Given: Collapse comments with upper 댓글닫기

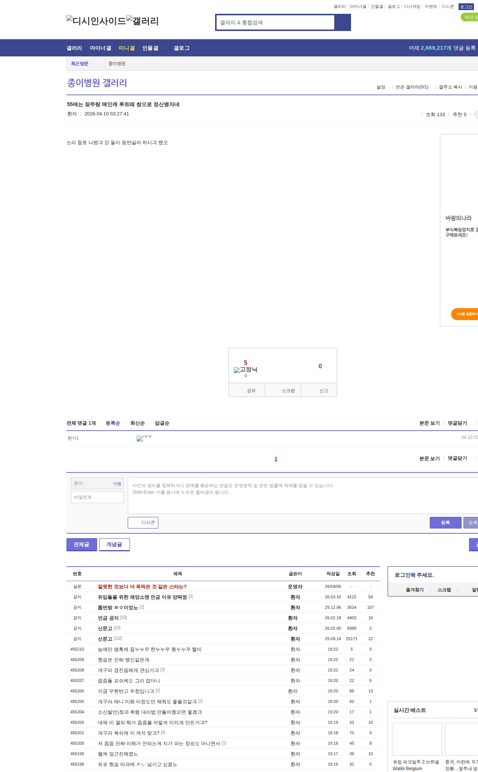Looking at the screenshot, I should (x=457, y=423).
